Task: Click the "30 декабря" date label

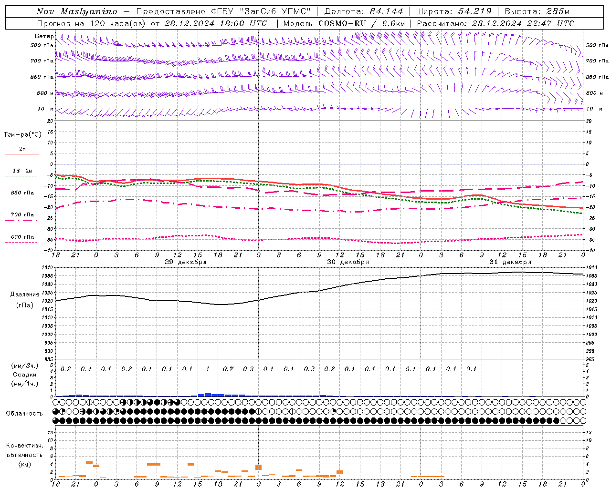Action: 348,262
